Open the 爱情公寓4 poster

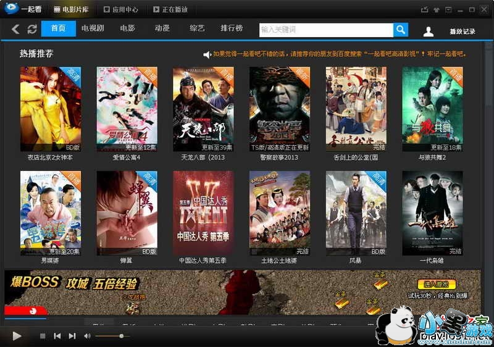(x=127, y=109)
